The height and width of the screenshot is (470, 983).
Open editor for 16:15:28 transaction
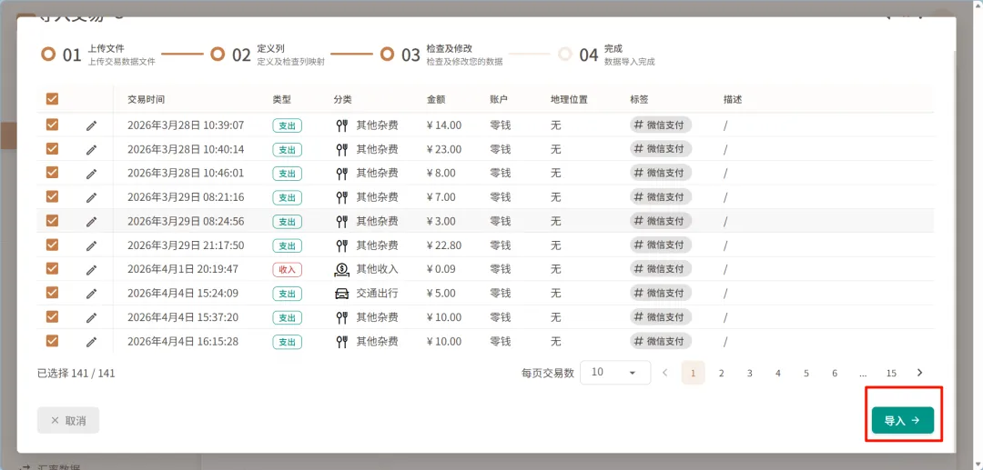click(x=92, y=342)
